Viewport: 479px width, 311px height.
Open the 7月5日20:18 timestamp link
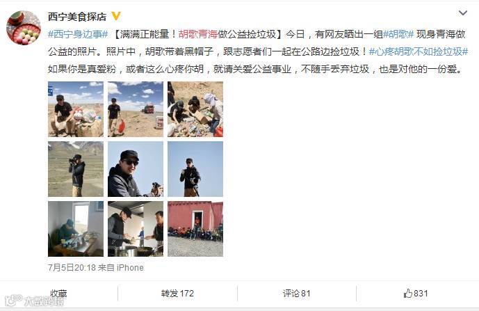72,268
